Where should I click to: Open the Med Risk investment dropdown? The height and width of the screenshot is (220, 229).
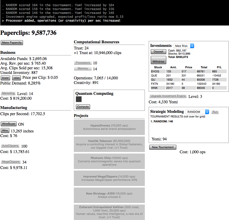[184, 46]
